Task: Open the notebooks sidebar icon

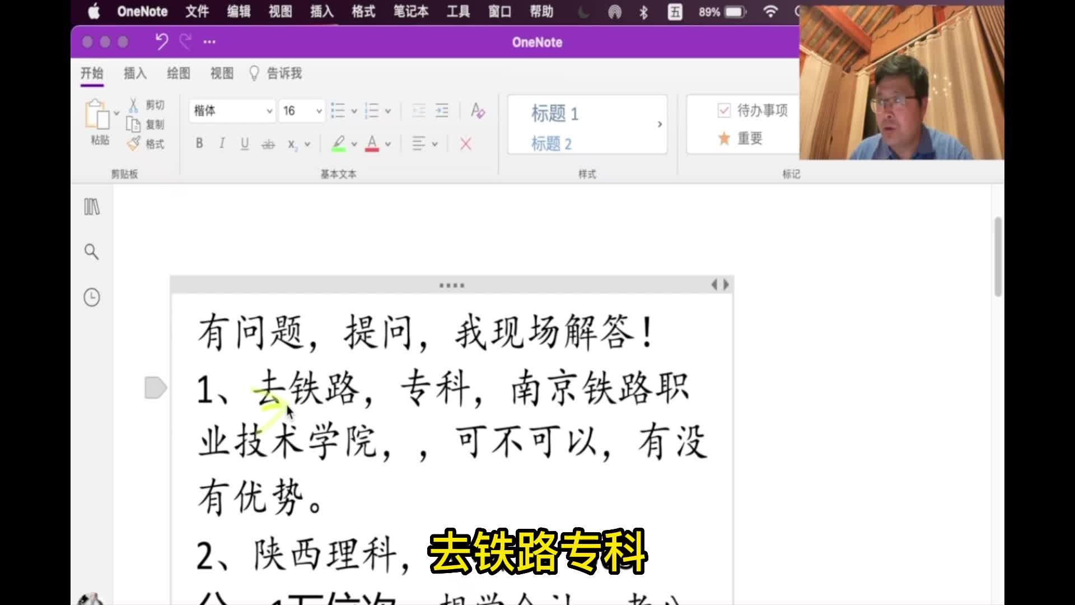Action: (92, 207)
